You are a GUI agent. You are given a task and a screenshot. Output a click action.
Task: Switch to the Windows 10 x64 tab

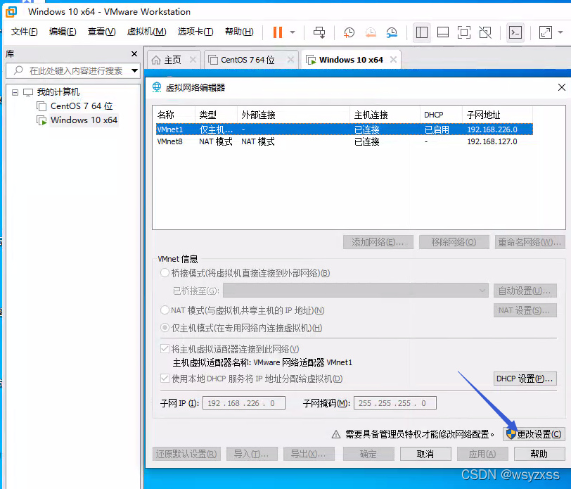point(351,60)
